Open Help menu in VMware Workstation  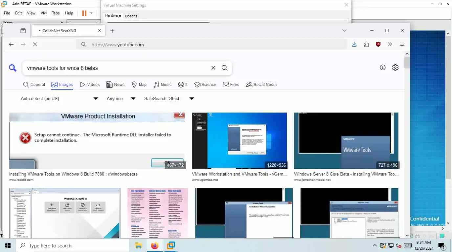(x=69, y=13)
